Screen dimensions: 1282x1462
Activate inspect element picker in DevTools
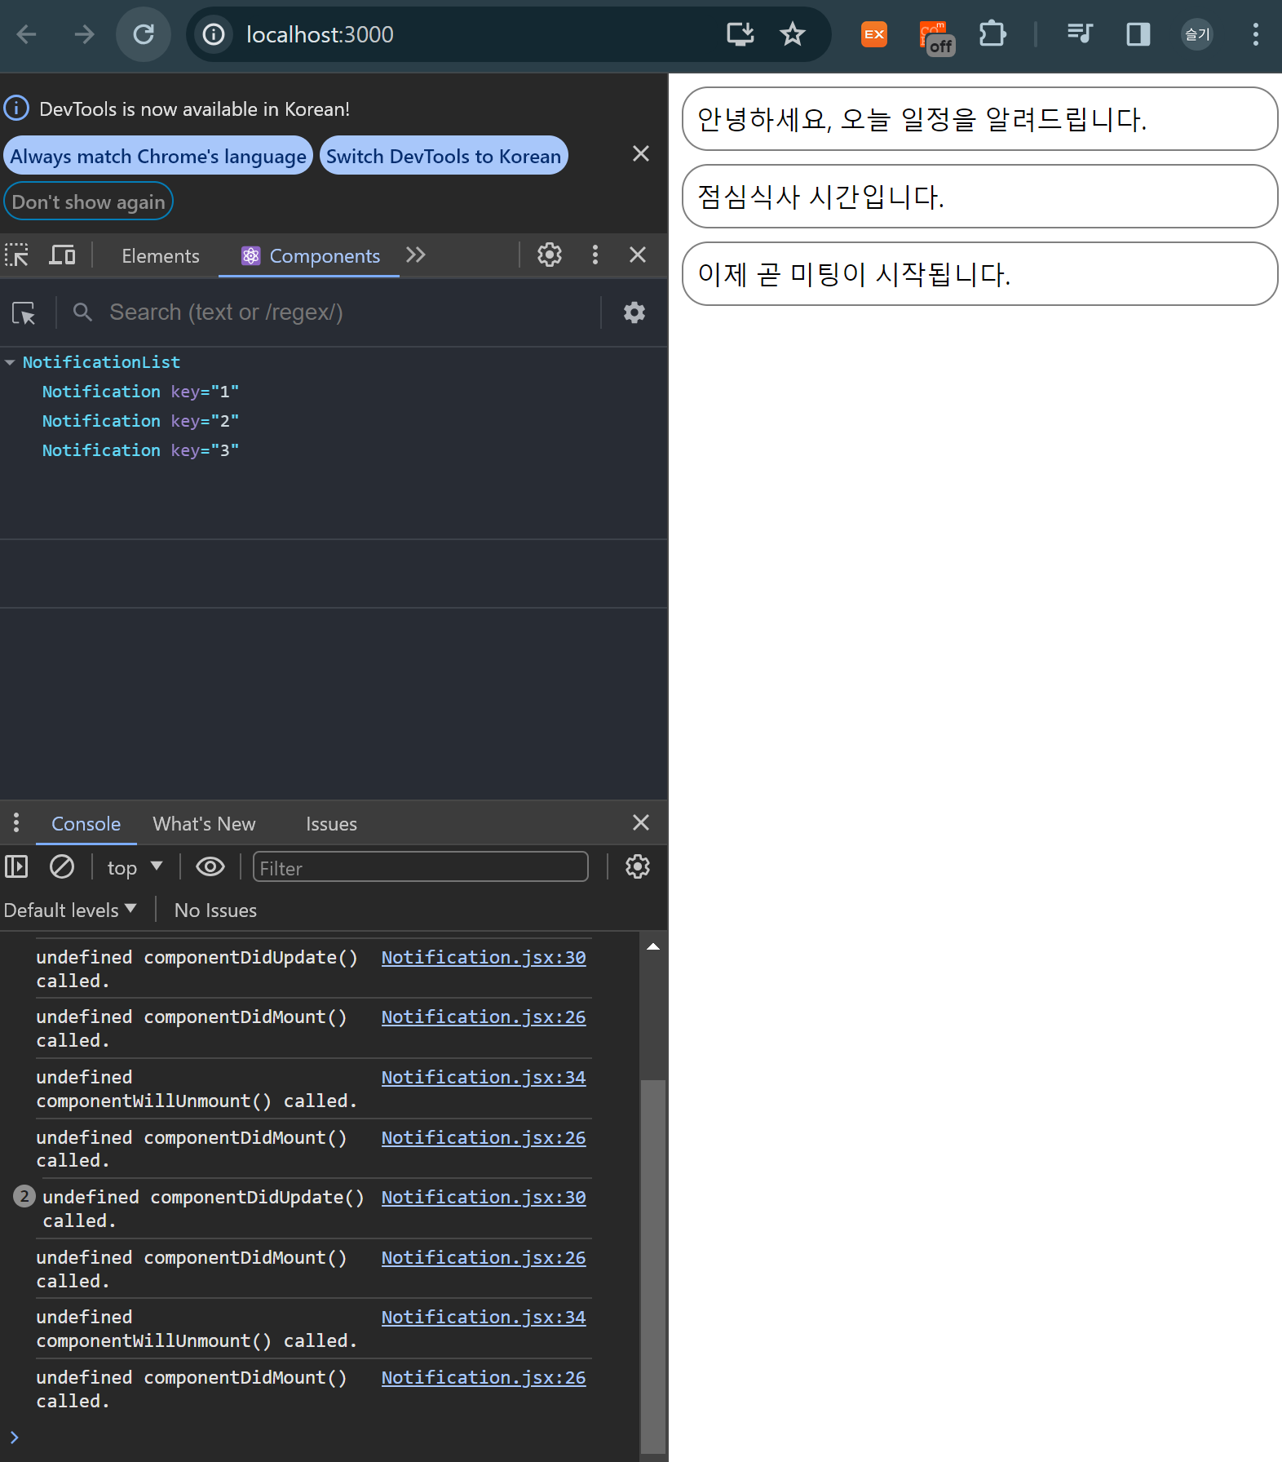(17, 255)
